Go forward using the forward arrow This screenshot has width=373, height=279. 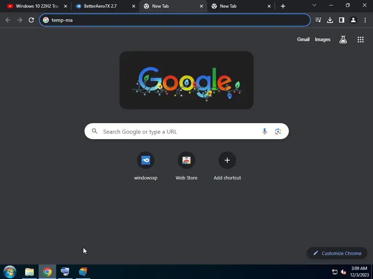(20, 20)
